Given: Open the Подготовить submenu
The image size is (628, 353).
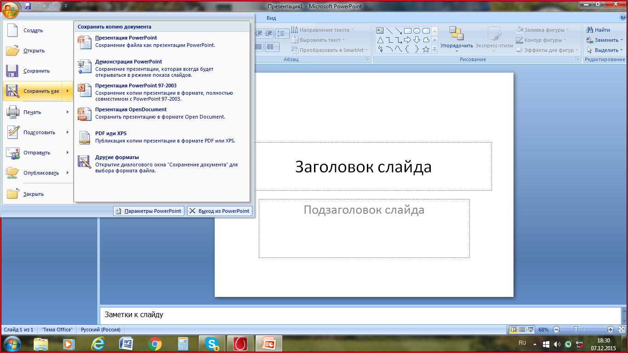Looking at the screenshot, I should 38,132.
